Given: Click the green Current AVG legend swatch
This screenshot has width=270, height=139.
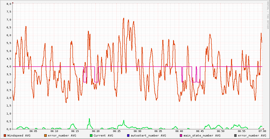Looking at the screenshot, I should pyautogui.click(x=91, y=135).
